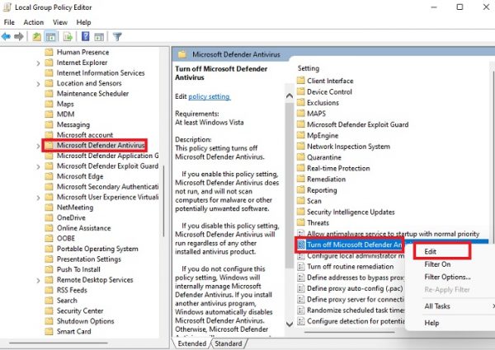Click description pane scroll down arrow
This screenshot has height=350, width=495.
point(290,324)
